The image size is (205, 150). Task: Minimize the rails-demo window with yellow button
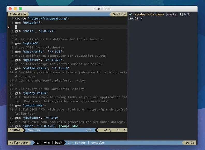15,9
